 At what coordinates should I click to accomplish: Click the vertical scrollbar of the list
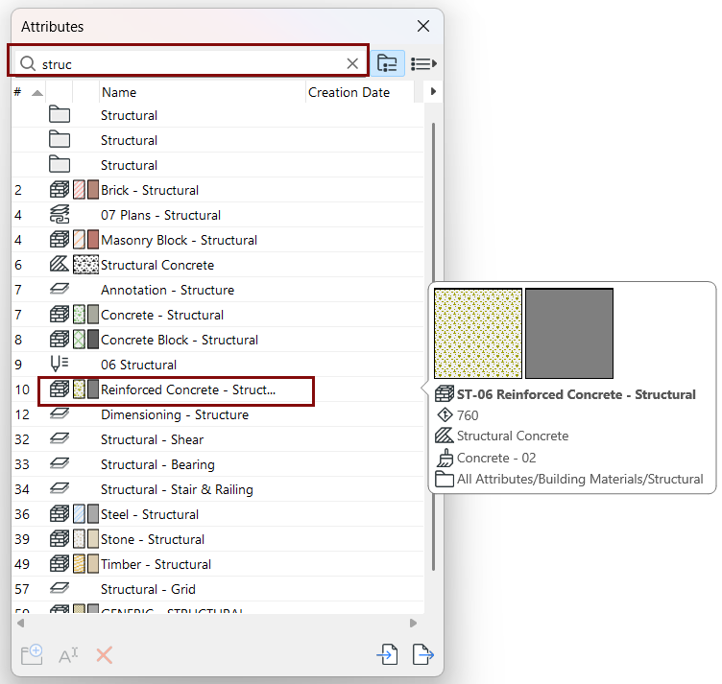(433, 346)
